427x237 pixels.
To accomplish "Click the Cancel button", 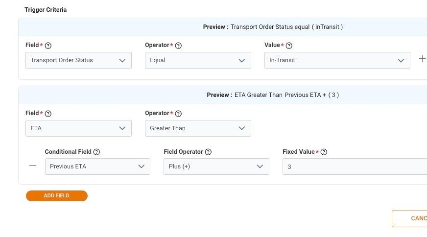I will [411, 218].
